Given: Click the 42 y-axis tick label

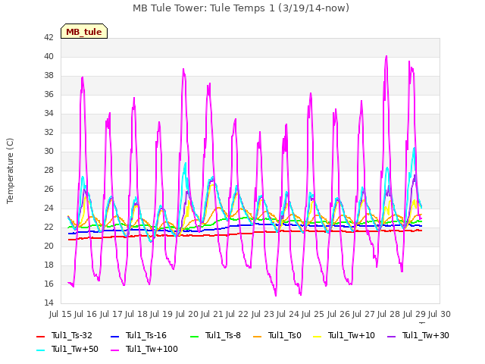Looking at the screenshot, I should 48,37.
